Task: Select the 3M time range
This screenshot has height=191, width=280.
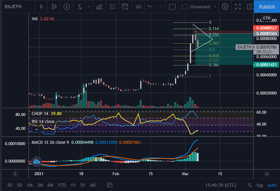Action: (x=40, y=185)
